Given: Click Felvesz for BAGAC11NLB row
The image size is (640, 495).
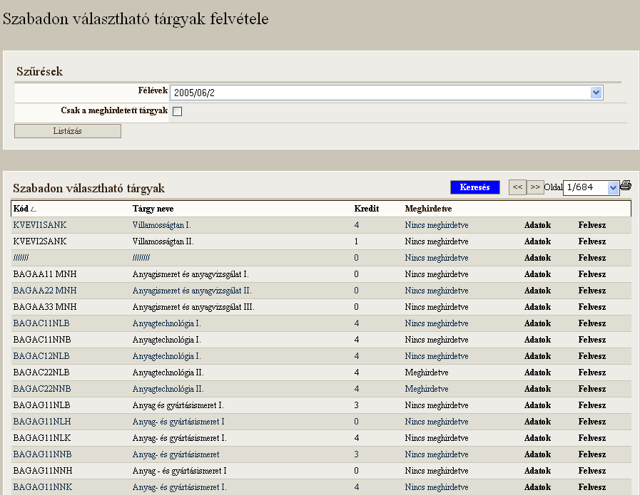Looking at the screenshot, I should 591,323.
